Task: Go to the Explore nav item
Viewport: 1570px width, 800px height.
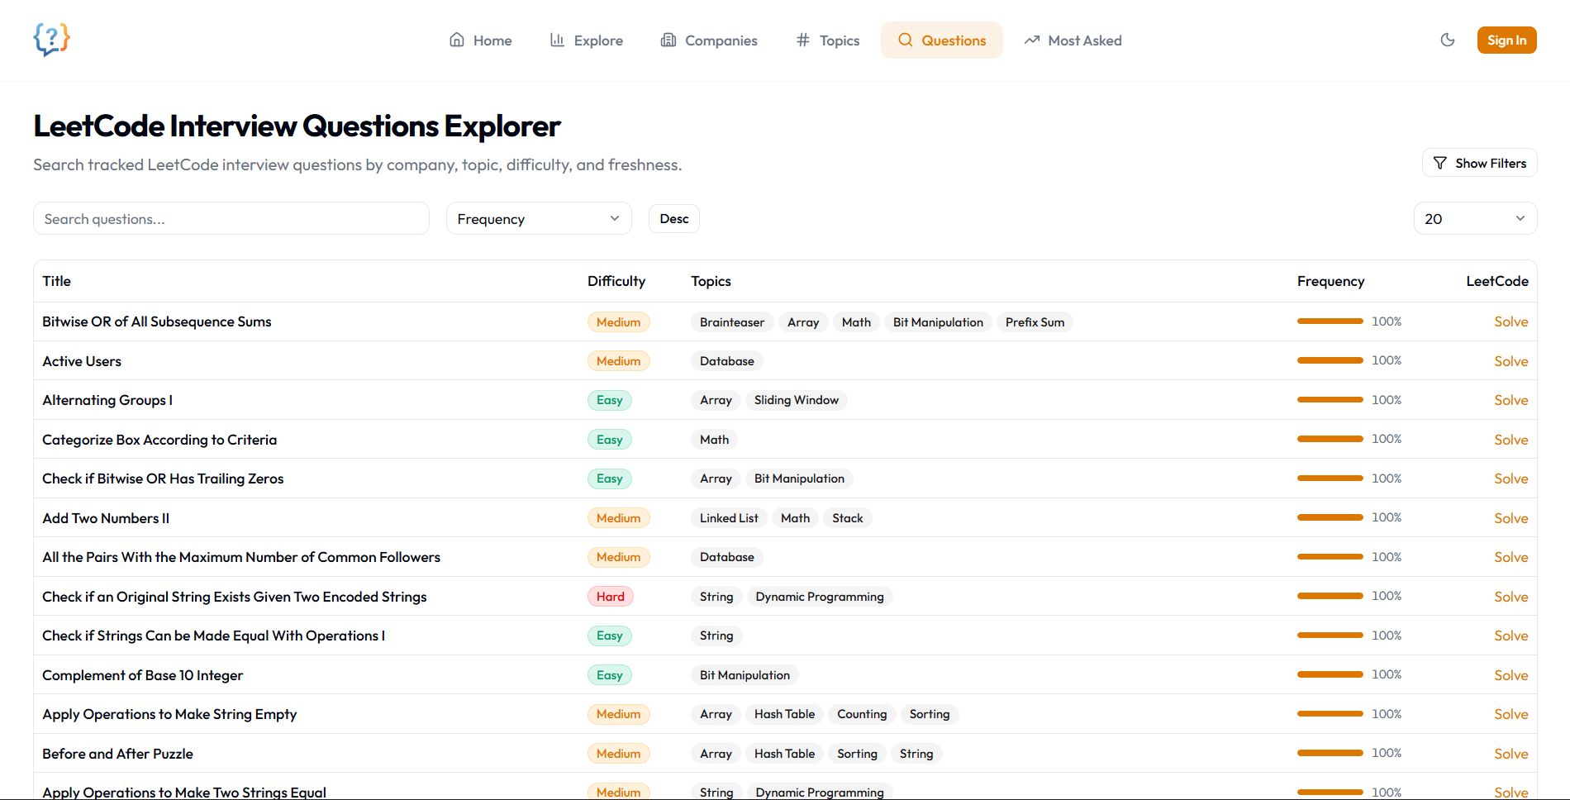Action: (x=587, y=40)
